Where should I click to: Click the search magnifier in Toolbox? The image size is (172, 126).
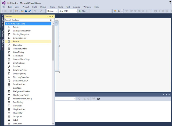click(51, 20)
